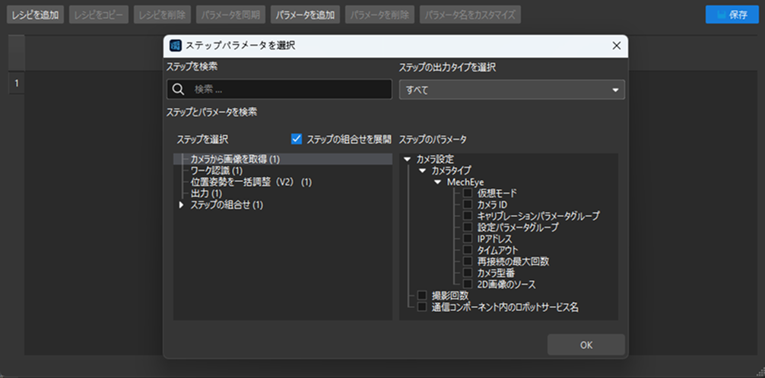Click the dialog title bar app icon
765x378 pixels.
175,46
